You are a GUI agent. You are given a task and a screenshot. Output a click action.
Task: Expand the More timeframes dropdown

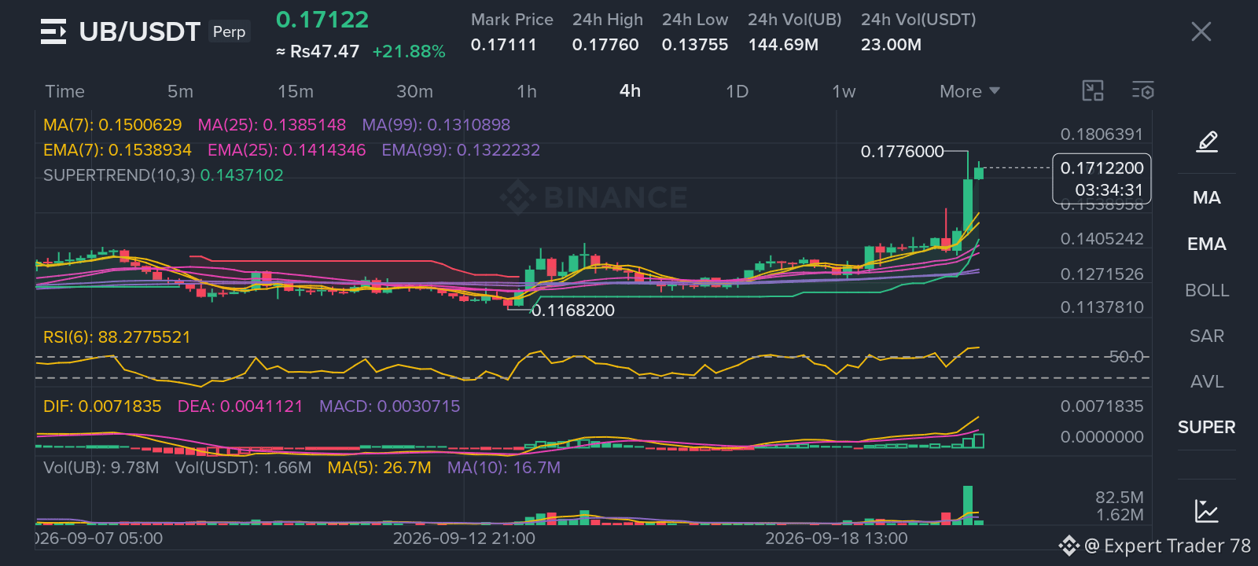coord(969,91)
